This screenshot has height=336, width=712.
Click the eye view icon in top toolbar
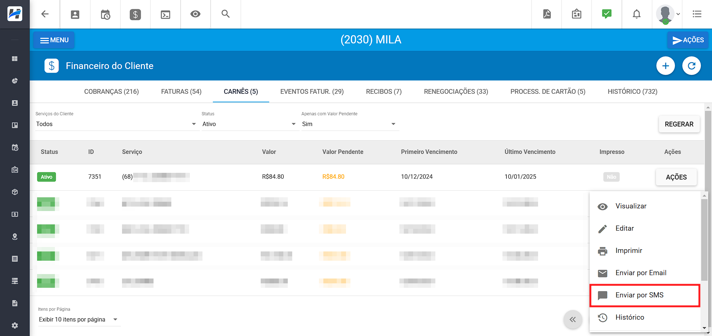click(195, 14)
